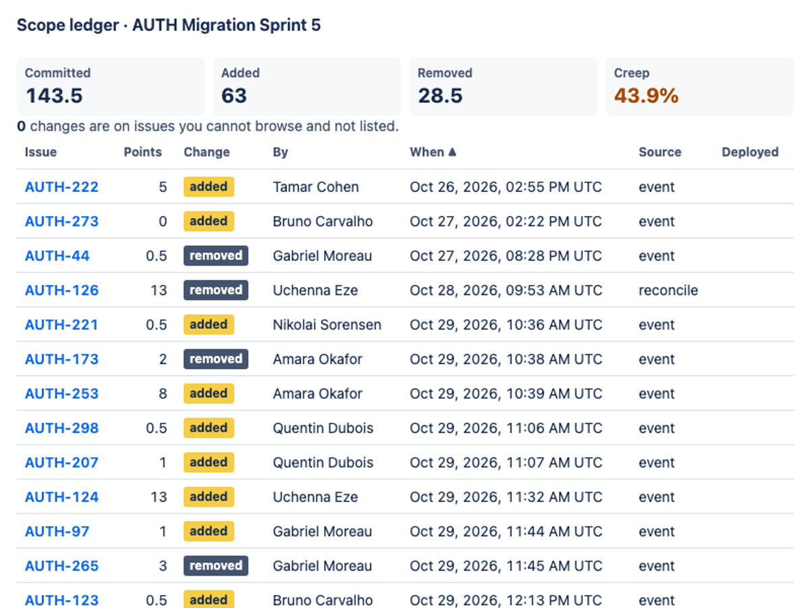810x608 pixels.
Task: Click the removed badge on AUTH-126 row
Action: (216, 290)
